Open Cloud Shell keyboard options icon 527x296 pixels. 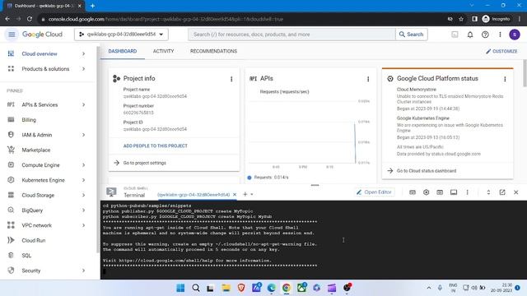coord(413,192)
